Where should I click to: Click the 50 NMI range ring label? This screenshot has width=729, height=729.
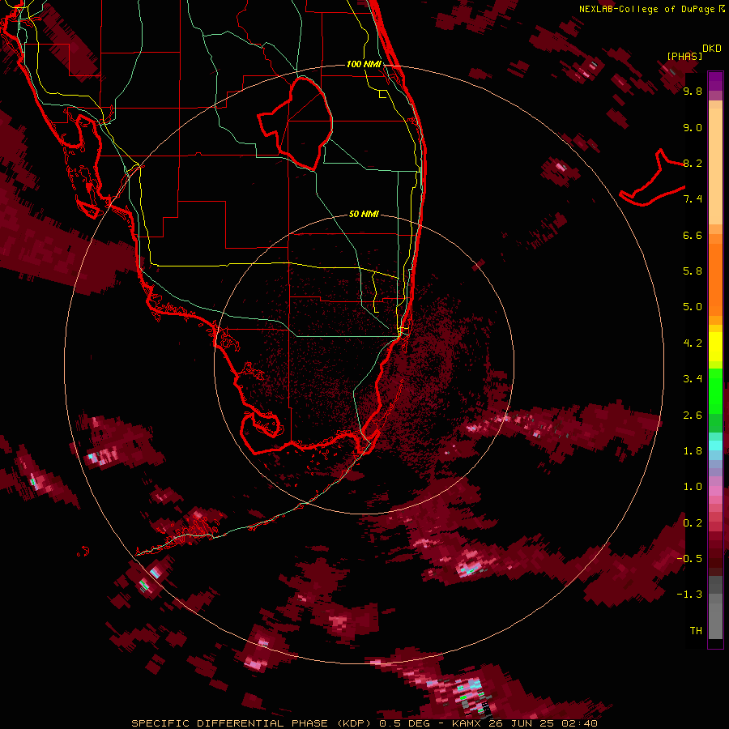364,214
